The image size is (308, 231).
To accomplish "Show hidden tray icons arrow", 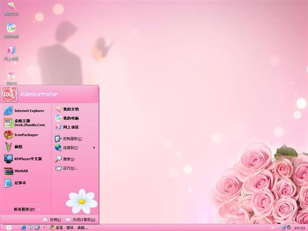I will coord(273,228).
